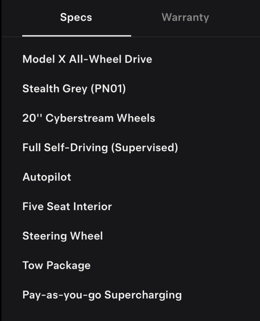The height and width of the screenshot is (321, 260).
Task: Click Pay-as-you-go Supercharging entry
Action: pyautogui.click(x=102, y=295)
